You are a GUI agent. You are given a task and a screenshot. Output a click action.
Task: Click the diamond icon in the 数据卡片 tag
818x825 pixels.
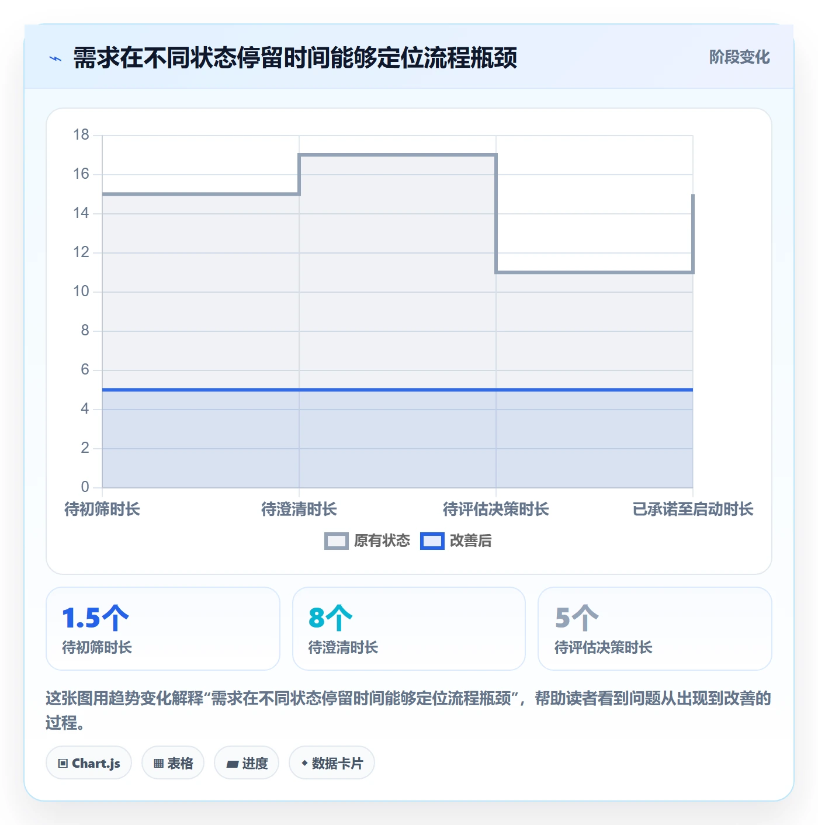pos(304,763)
